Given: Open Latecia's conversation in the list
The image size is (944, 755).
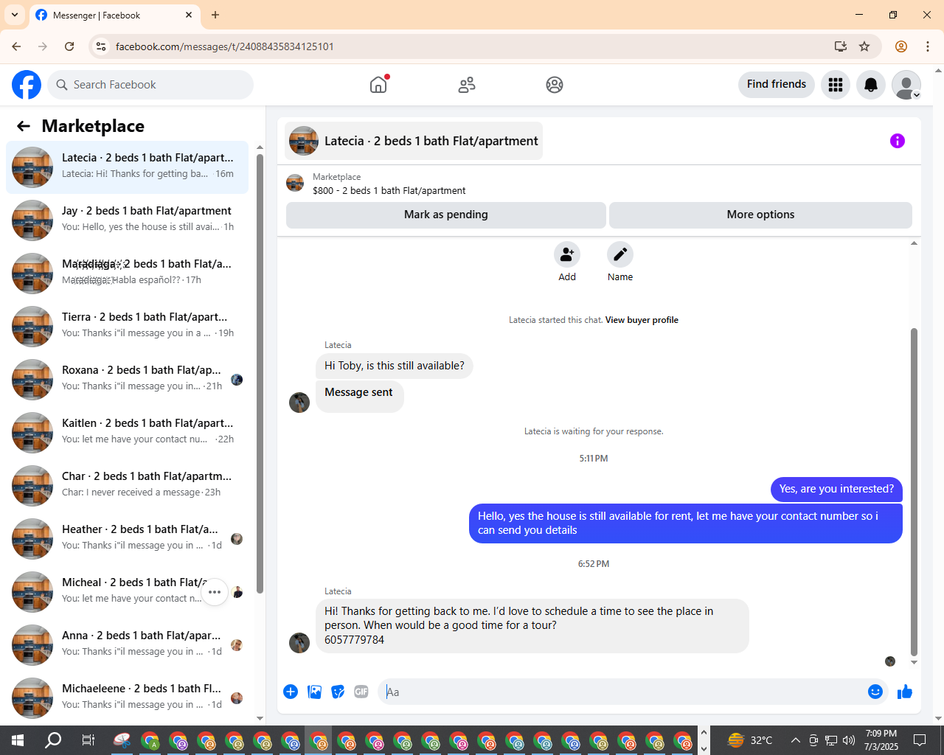Looking at the screenshot, I should (x=128, y=167).
